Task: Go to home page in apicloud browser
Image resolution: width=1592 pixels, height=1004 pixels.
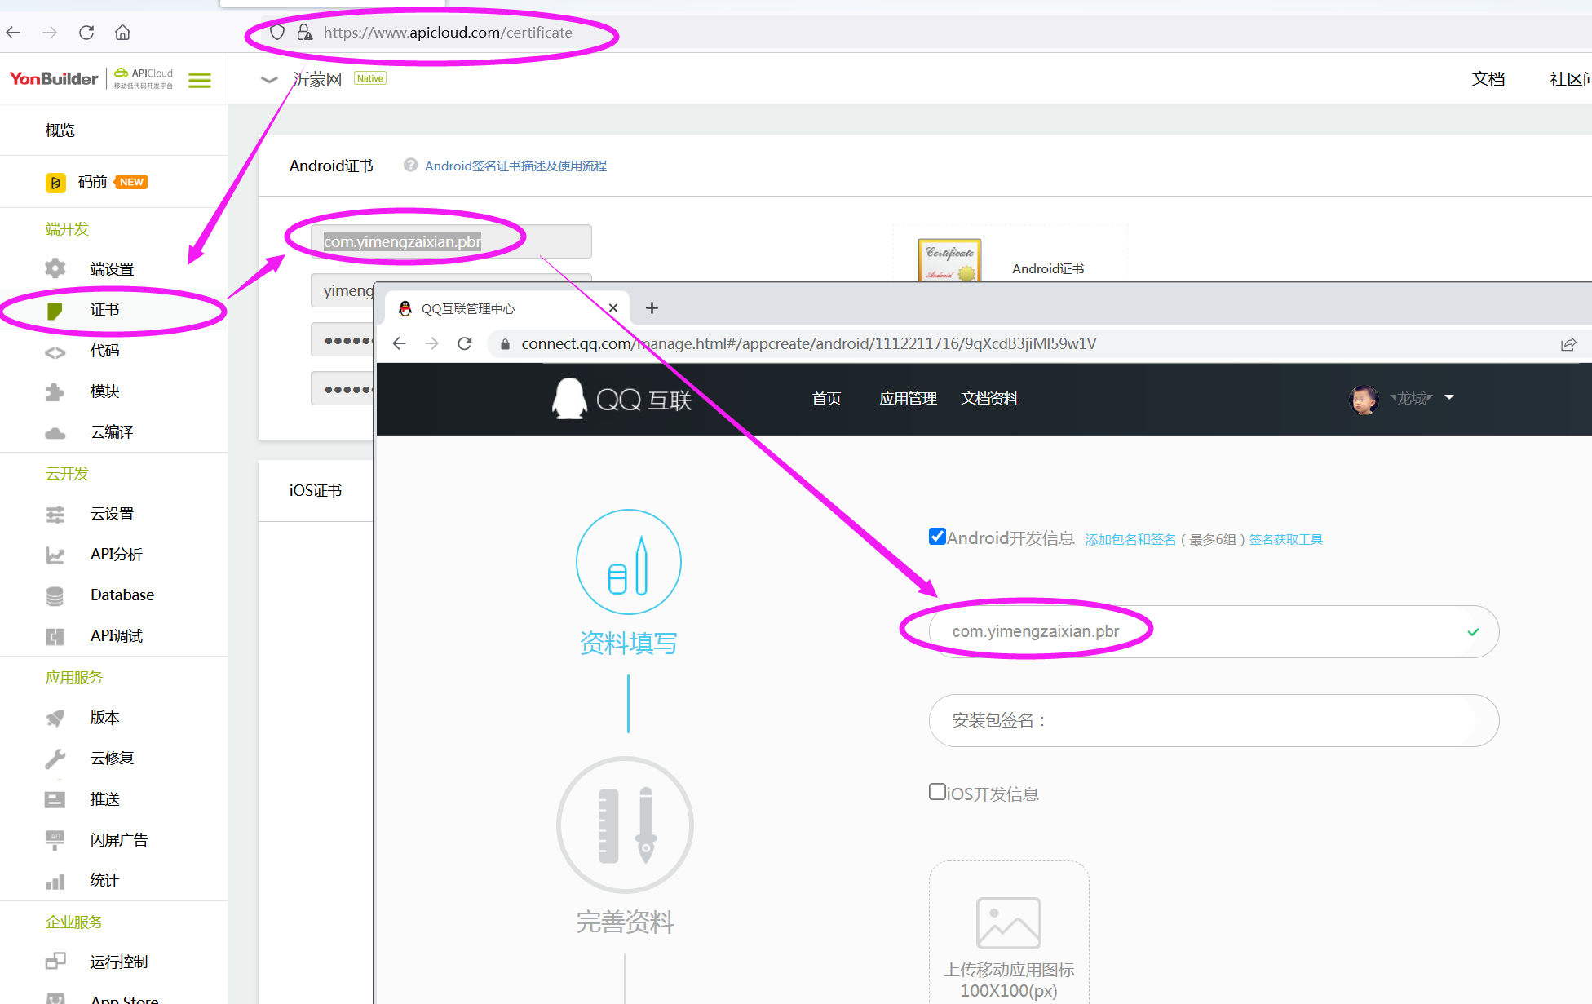Action: tap(122, 33)
